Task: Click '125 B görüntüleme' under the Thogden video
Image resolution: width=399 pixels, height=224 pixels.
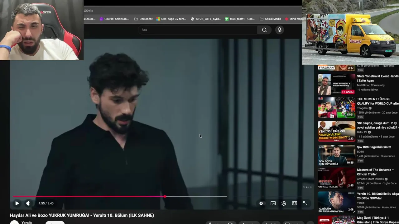Action: coord(368,113)
